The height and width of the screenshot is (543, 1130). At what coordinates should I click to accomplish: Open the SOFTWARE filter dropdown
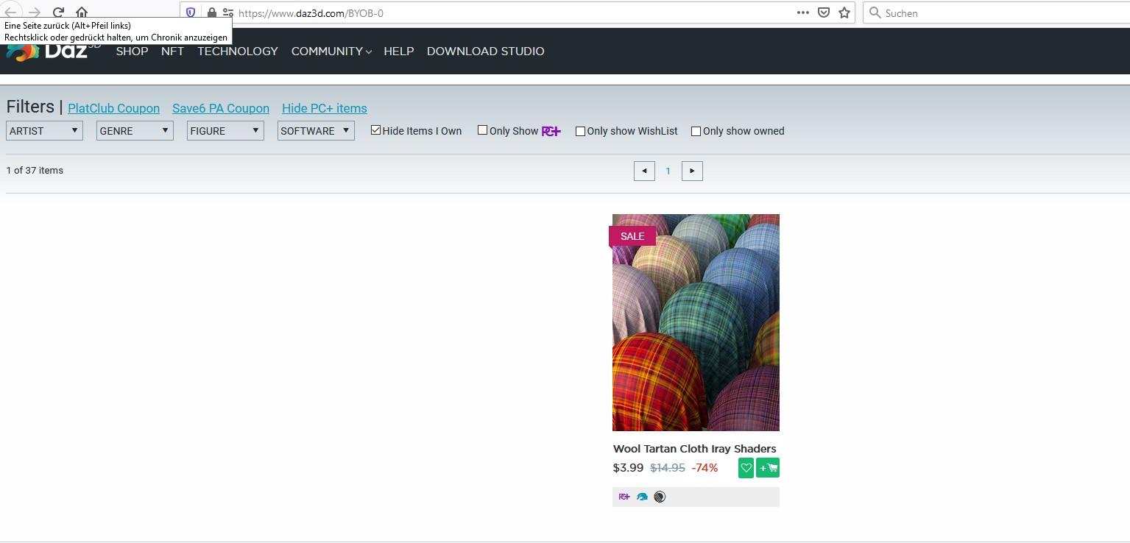pos(316,130)
